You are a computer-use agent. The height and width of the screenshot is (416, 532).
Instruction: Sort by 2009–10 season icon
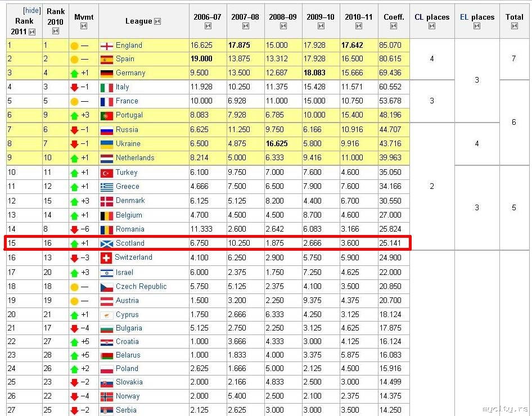pos(321,26)
